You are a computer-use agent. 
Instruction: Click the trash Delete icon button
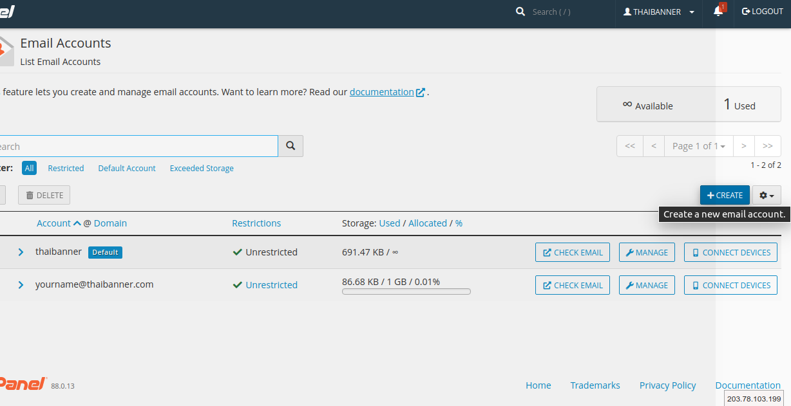[x=43, y=195]
